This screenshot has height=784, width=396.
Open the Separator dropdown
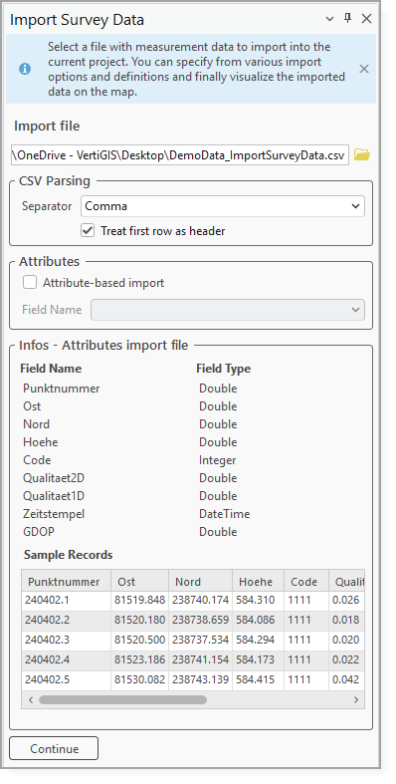click(x=223, y=206)
